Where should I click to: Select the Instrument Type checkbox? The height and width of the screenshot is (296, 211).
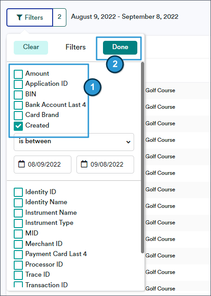18,223
